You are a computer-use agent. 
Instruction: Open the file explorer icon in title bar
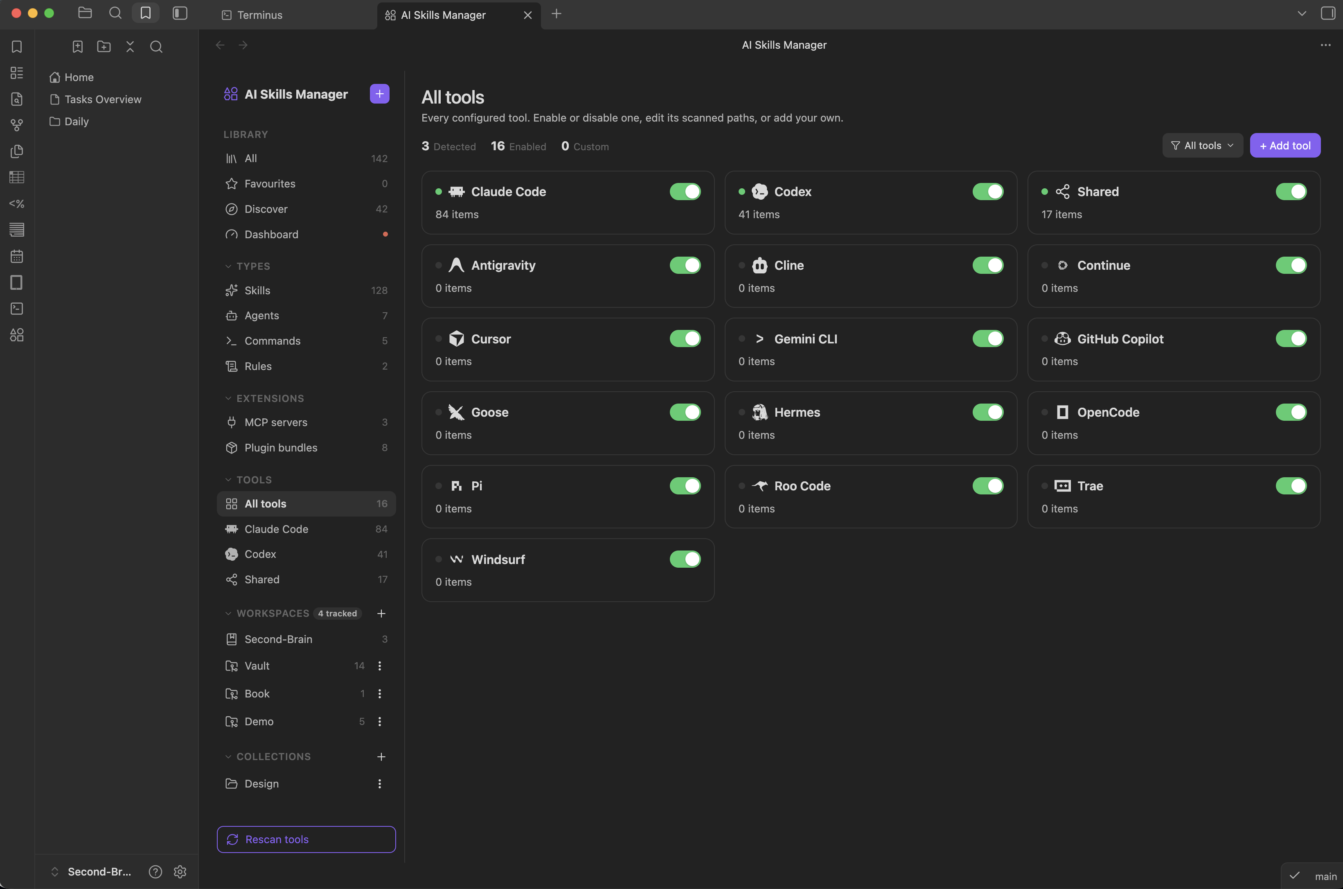[x=85, y=13]
